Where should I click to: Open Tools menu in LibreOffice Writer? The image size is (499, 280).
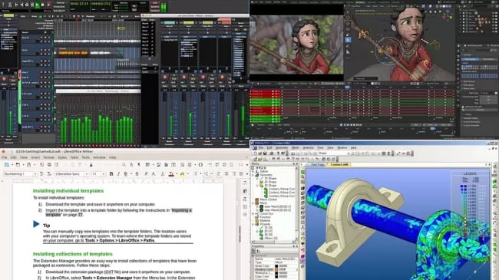point(86,157)
